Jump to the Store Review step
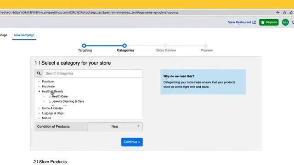 pyautogui.click(x=165, y=46)
